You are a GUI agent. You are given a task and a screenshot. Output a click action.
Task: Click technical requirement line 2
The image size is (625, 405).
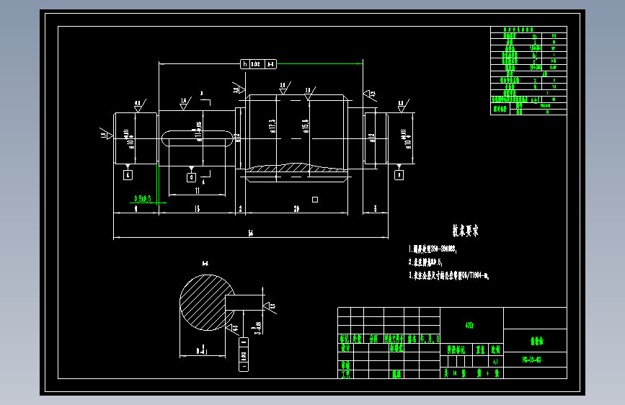425,262
